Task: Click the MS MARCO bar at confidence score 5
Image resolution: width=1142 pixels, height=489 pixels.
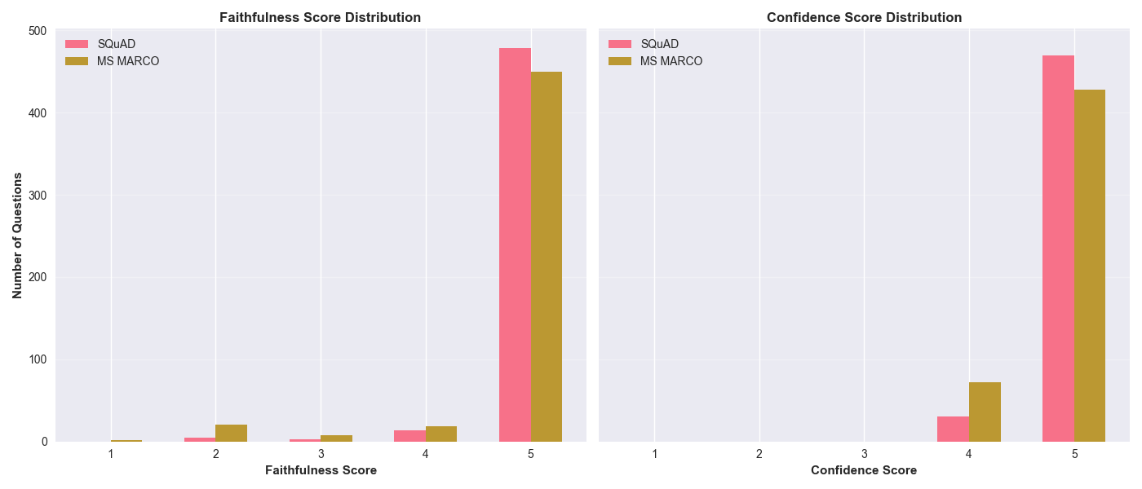Action: tap(1090, 266)
